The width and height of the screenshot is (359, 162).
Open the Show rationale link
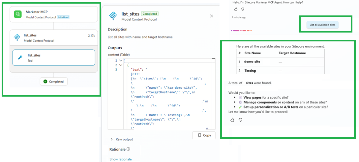coord(120,159)
